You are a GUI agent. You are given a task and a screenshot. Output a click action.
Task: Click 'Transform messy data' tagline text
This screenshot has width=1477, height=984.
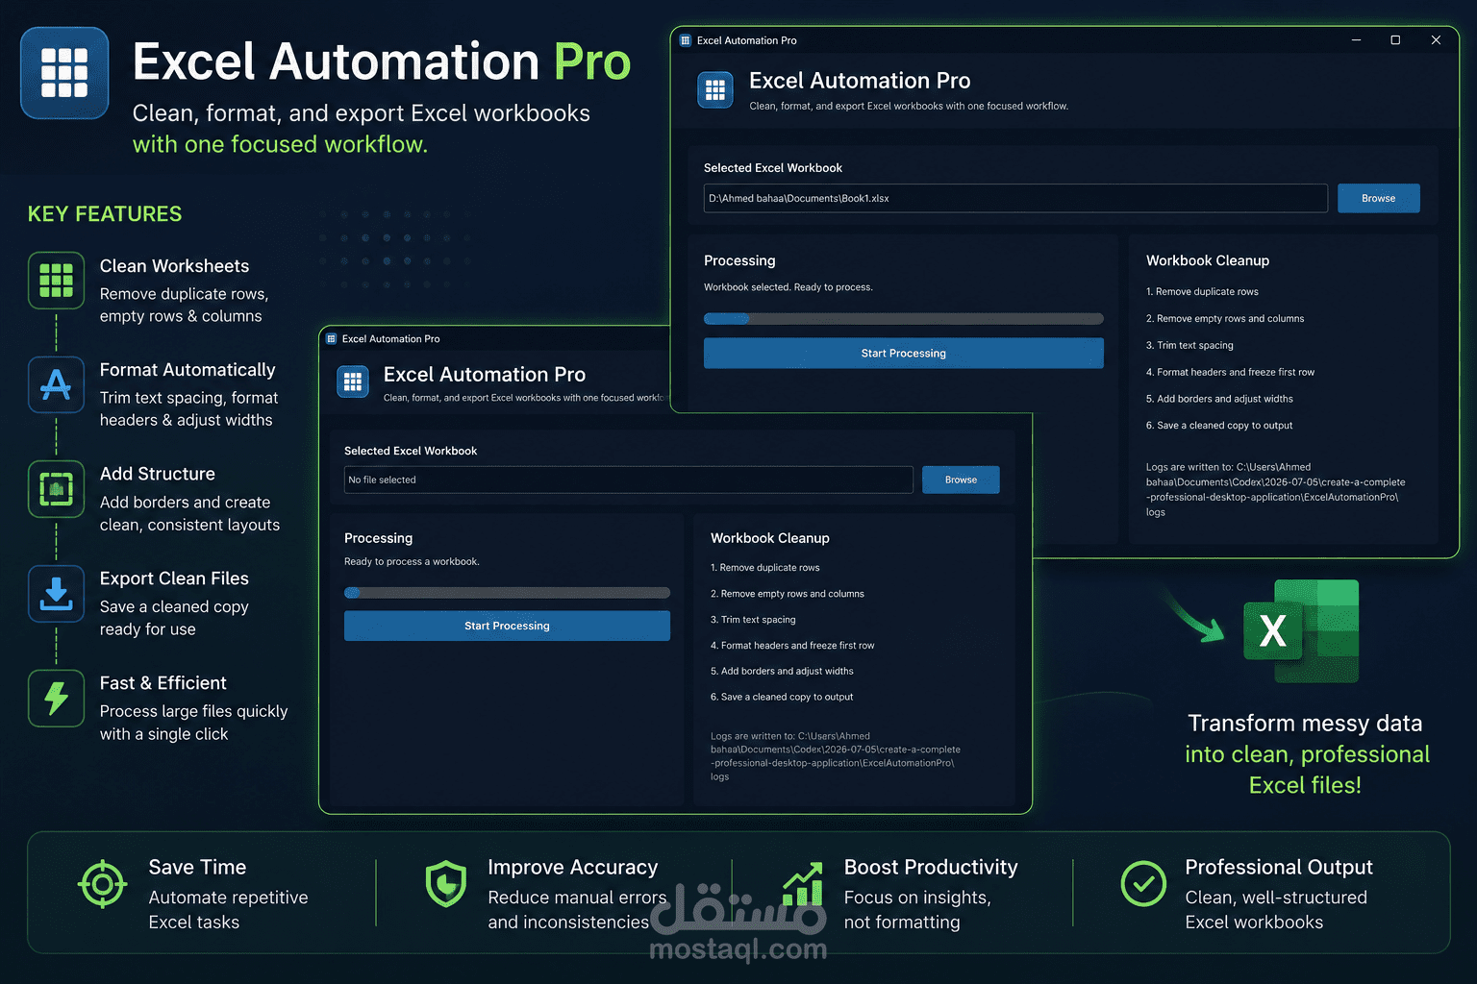pyautogui.click(x=1305, y=723)
